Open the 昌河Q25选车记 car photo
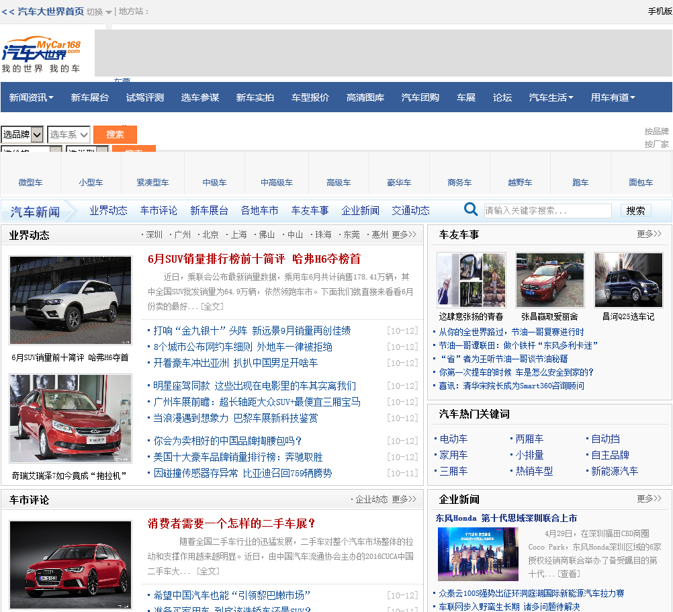The width and height of the screenshot is (673, 612). pyautogui.click(x=628, y=280)
